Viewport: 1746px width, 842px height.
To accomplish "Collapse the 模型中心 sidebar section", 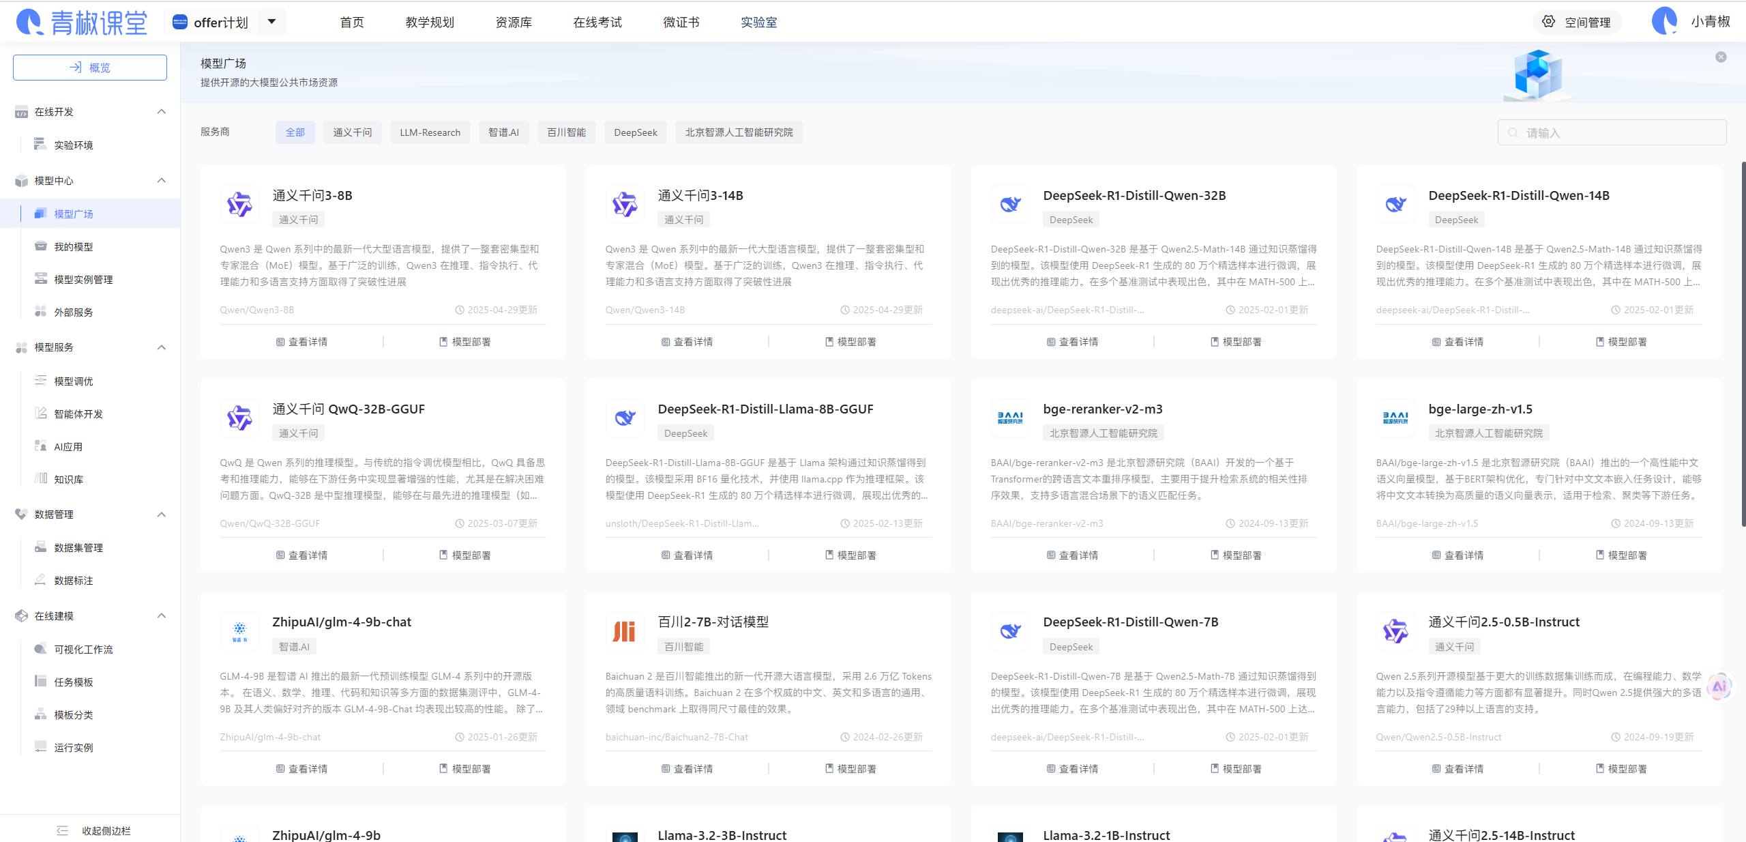I will (162, 180).
